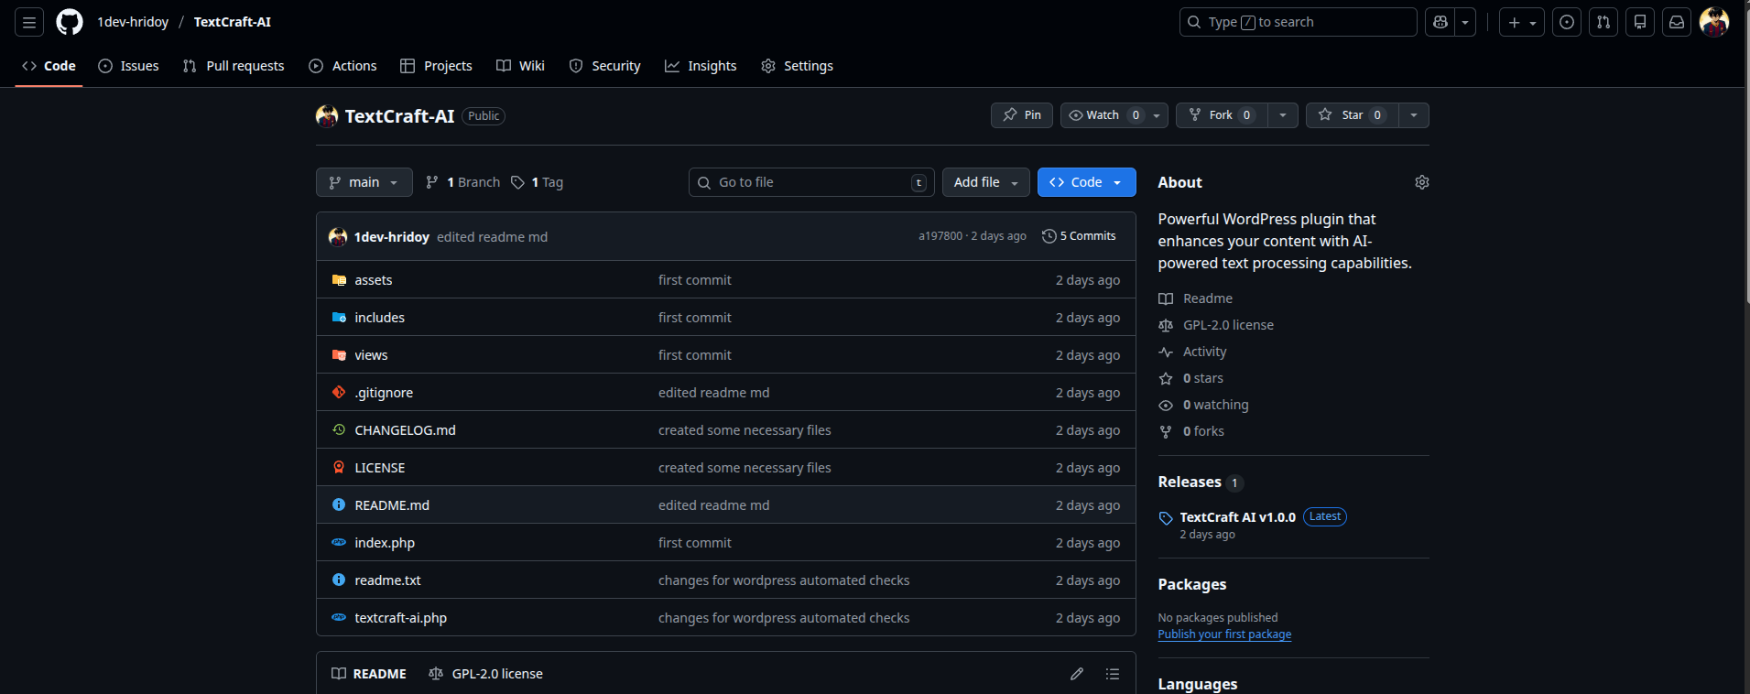Click the repository owner avatar beside TextCraft-AI
Viewport: 1750px width, 694px height.
click(x=327, y=116)
